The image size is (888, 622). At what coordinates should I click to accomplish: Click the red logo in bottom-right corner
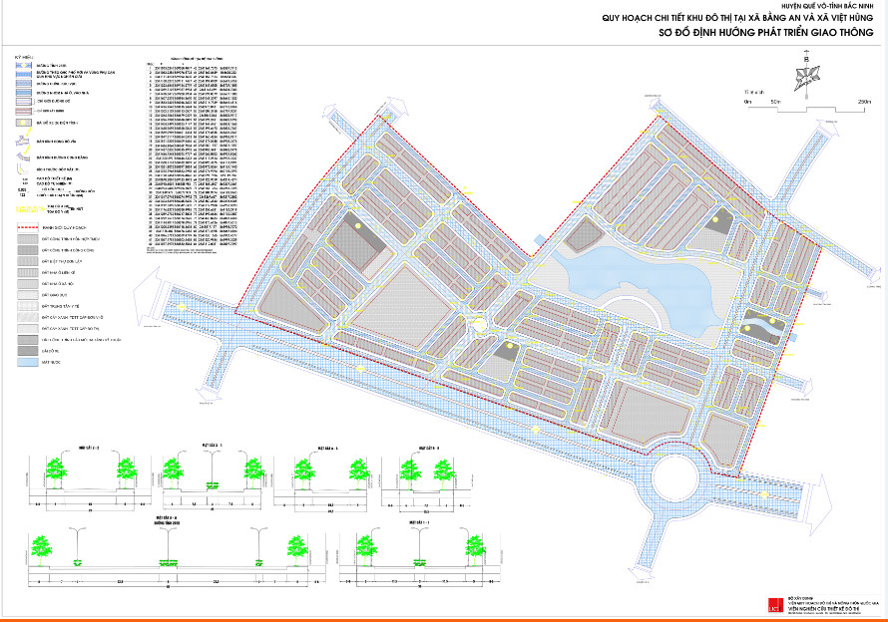pos(770,606)
